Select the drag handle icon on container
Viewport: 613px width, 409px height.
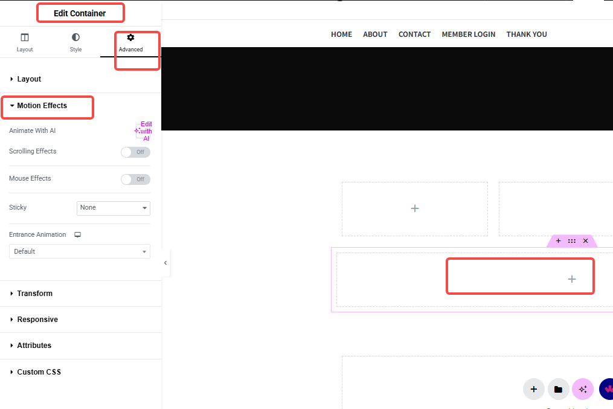572,240
